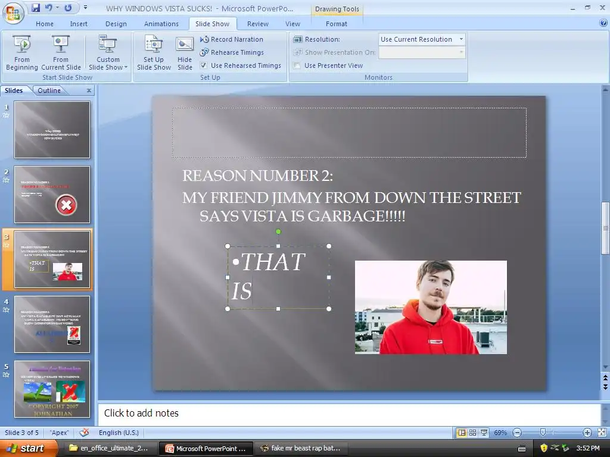This screenshot has width=610, height=457.
Task: Switch to the Slides pane tab
Action: (14, 90)
